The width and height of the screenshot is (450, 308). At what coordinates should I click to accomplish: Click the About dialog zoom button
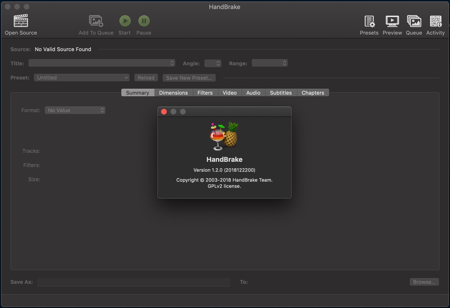pyautogui.click(x=183, y=112)
